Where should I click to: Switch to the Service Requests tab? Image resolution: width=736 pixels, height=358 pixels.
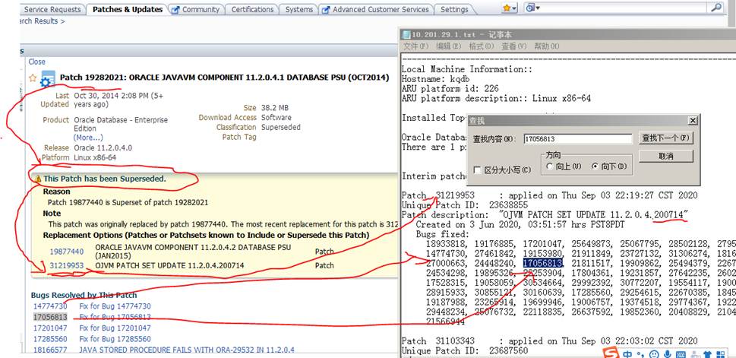tap(52, 9)
